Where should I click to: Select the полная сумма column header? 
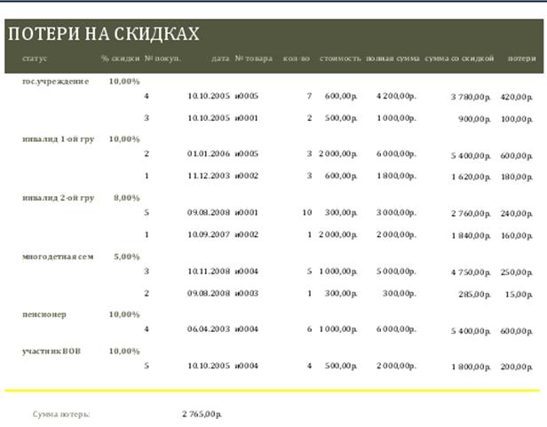click(392, 59)
